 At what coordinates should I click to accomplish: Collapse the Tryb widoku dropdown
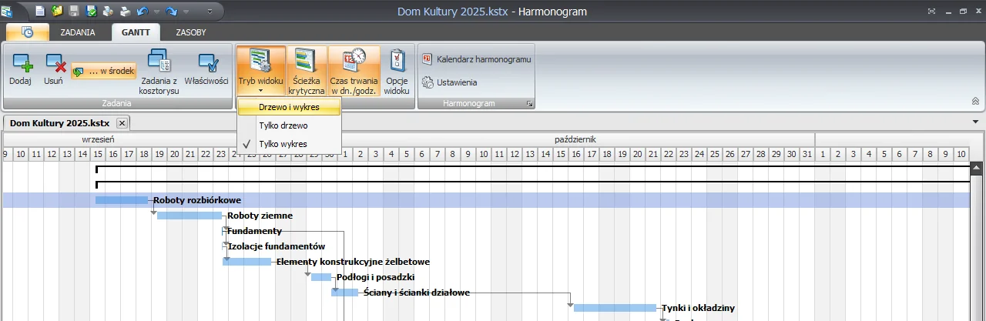(260, 71)
